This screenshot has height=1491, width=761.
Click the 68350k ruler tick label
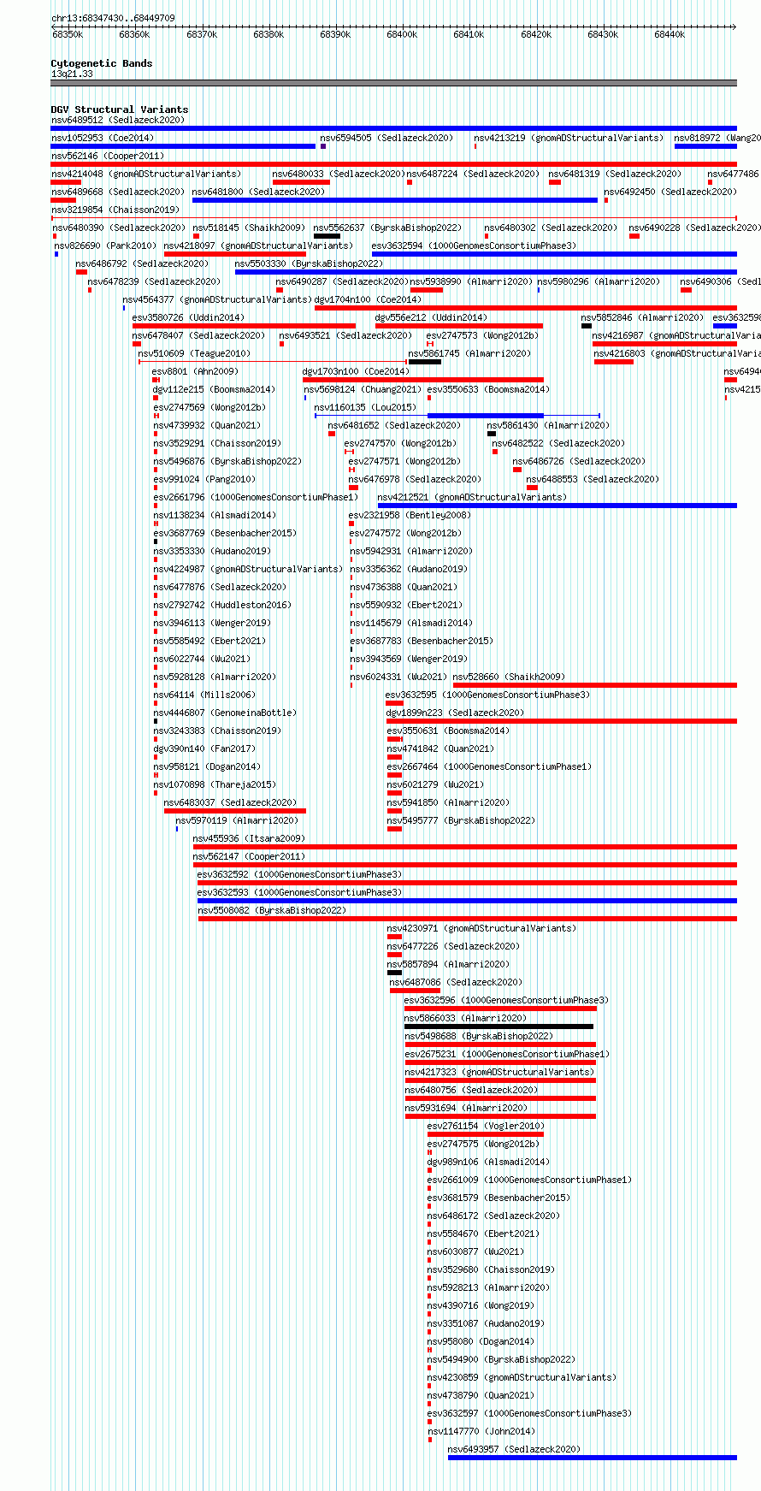point(68,34)
